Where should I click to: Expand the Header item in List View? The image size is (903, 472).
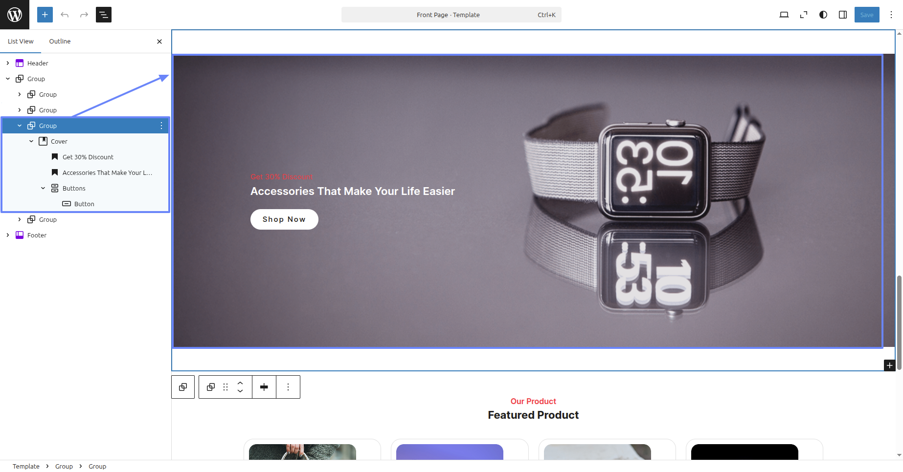8,63
